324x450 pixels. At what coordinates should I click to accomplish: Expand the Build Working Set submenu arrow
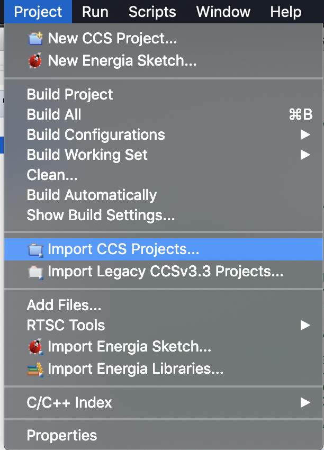click(305, 155)
